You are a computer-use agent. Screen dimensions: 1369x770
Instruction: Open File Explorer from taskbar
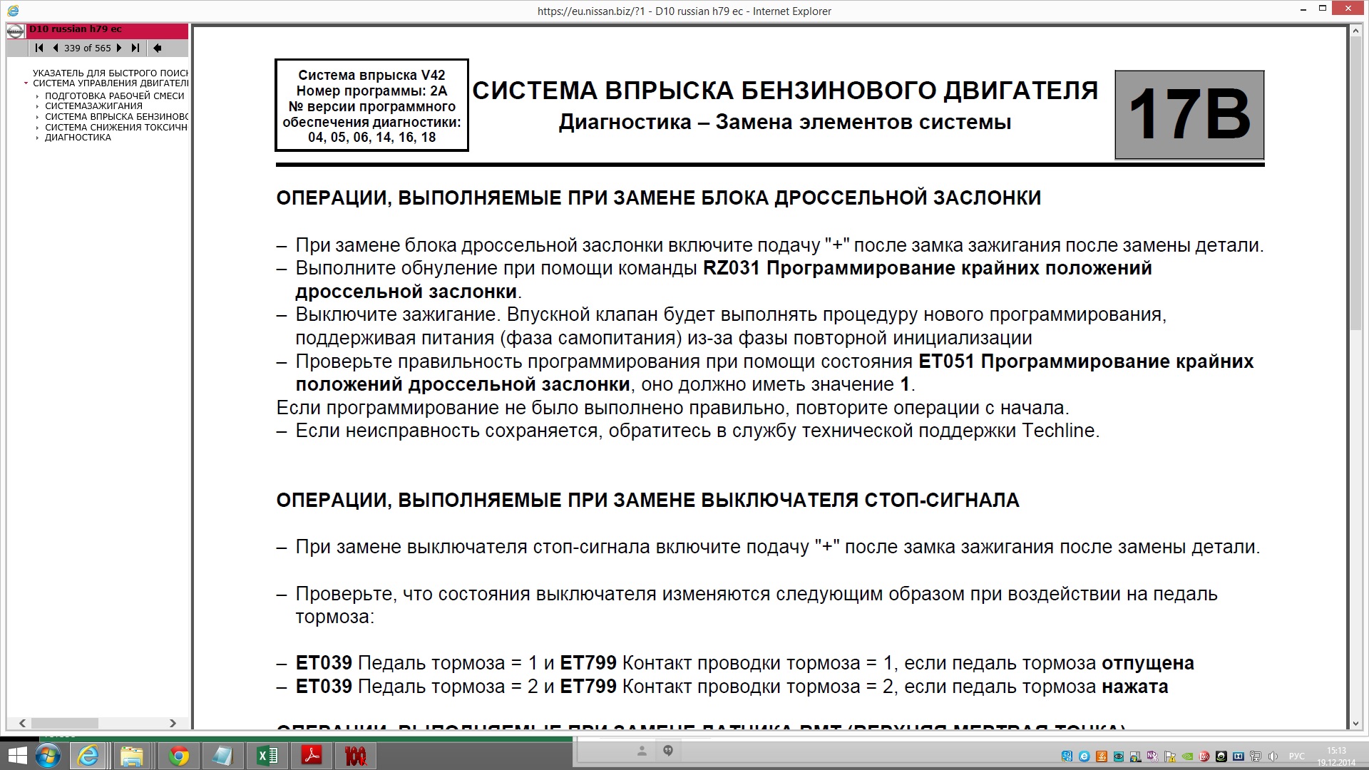(132, 756)
